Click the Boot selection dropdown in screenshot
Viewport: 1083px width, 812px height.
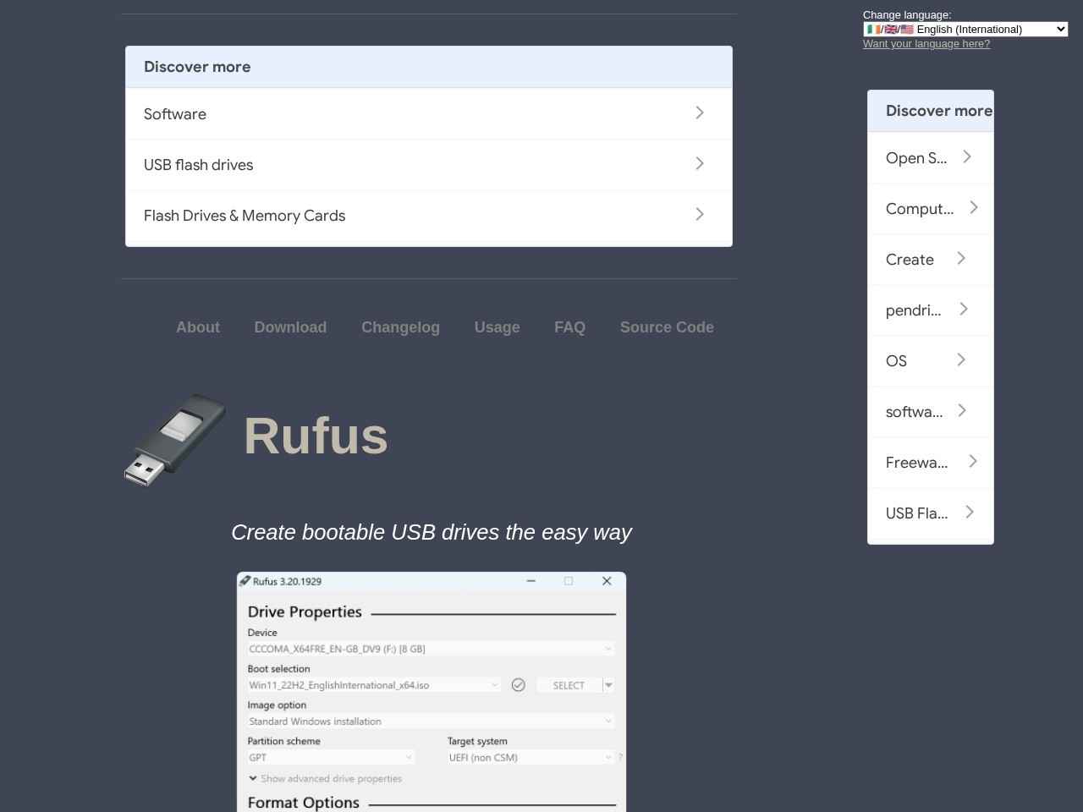tap(374, 685)
